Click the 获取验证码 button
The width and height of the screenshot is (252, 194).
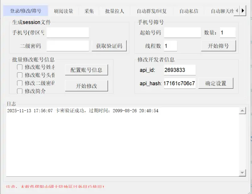click(x=109, y=45)
